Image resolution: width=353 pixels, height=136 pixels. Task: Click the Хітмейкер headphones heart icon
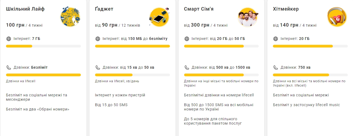(337, 17)
